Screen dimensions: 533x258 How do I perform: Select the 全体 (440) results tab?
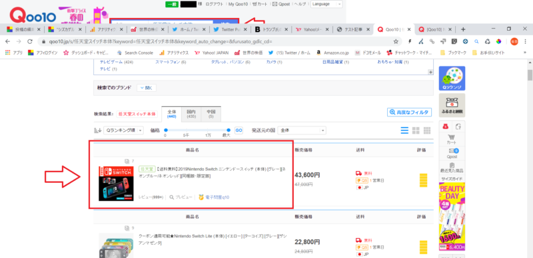171,114
